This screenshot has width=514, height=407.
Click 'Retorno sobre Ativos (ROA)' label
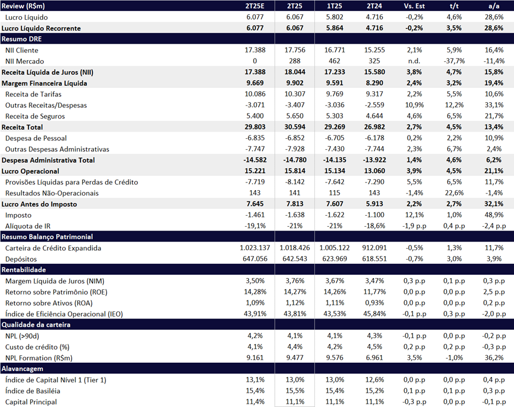tap(49, 303)
